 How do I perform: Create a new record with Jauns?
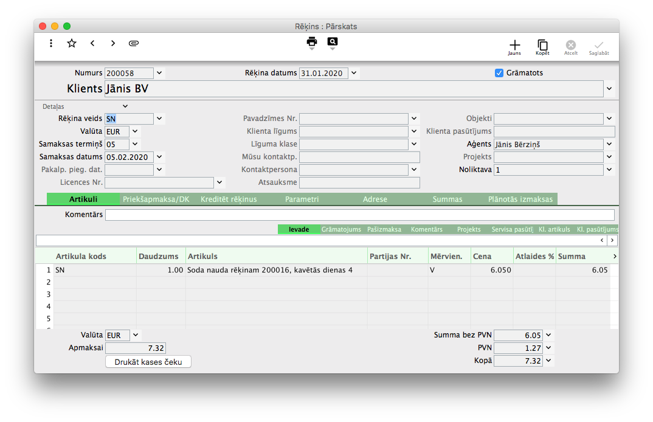pyautogui.click(x=515, y=47)
